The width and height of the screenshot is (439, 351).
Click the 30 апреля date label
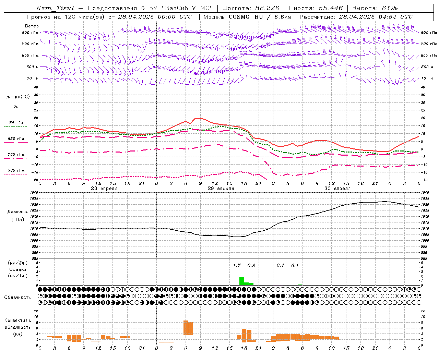click(337, 189)
